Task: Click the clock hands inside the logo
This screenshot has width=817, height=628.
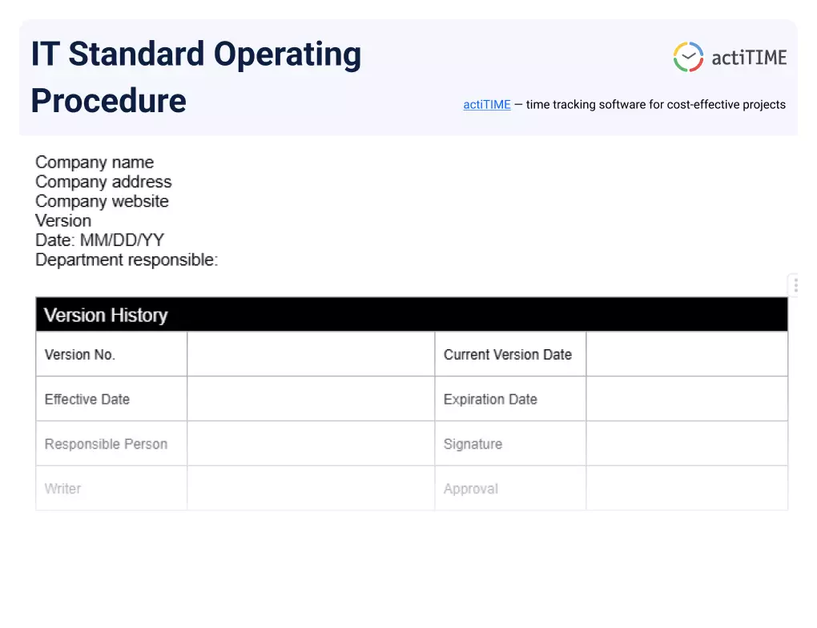Action: [x=687, y=57]
